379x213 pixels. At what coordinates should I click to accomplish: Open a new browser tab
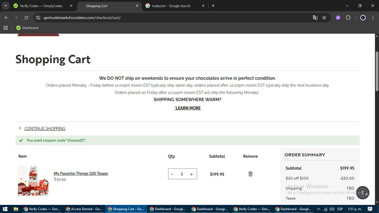tap(213, 6)
